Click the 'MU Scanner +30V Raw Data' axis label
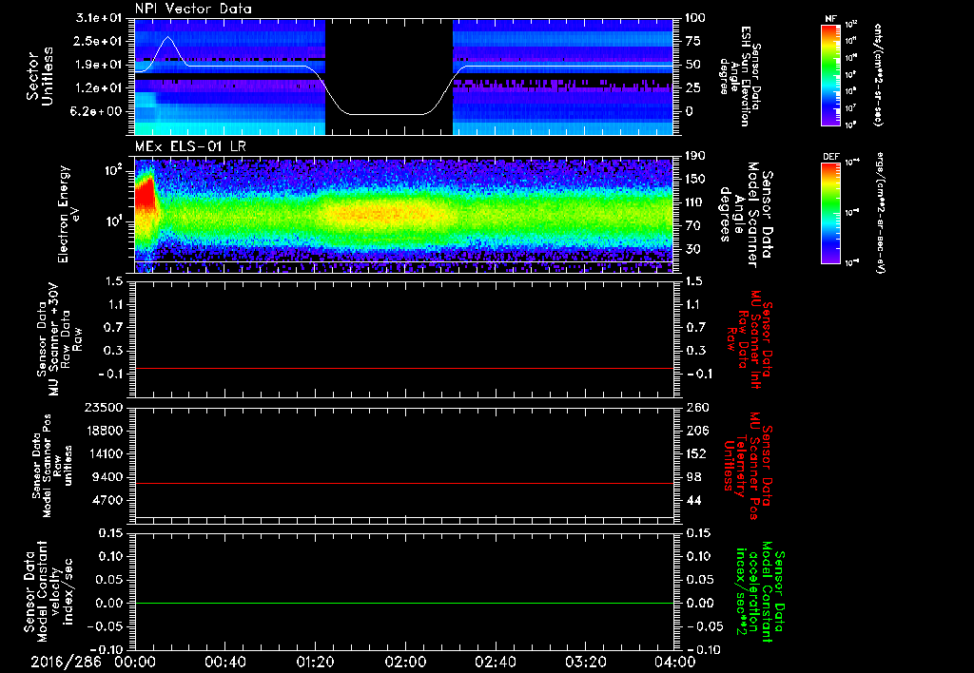 (x=59, y=339)
